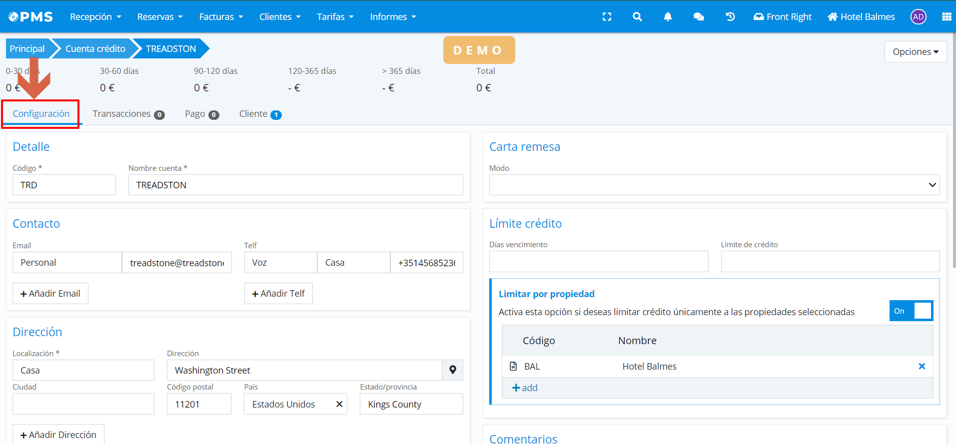Click the Añadir Telf button
Image resolution: width=956 pixels, height=445 pixels.
278,293
